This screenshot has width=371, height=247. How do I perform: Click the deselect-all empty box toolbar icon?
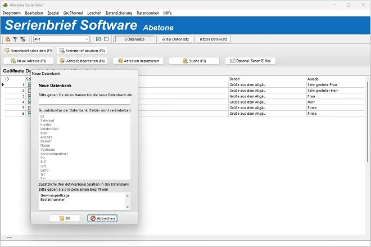point(106,39)
